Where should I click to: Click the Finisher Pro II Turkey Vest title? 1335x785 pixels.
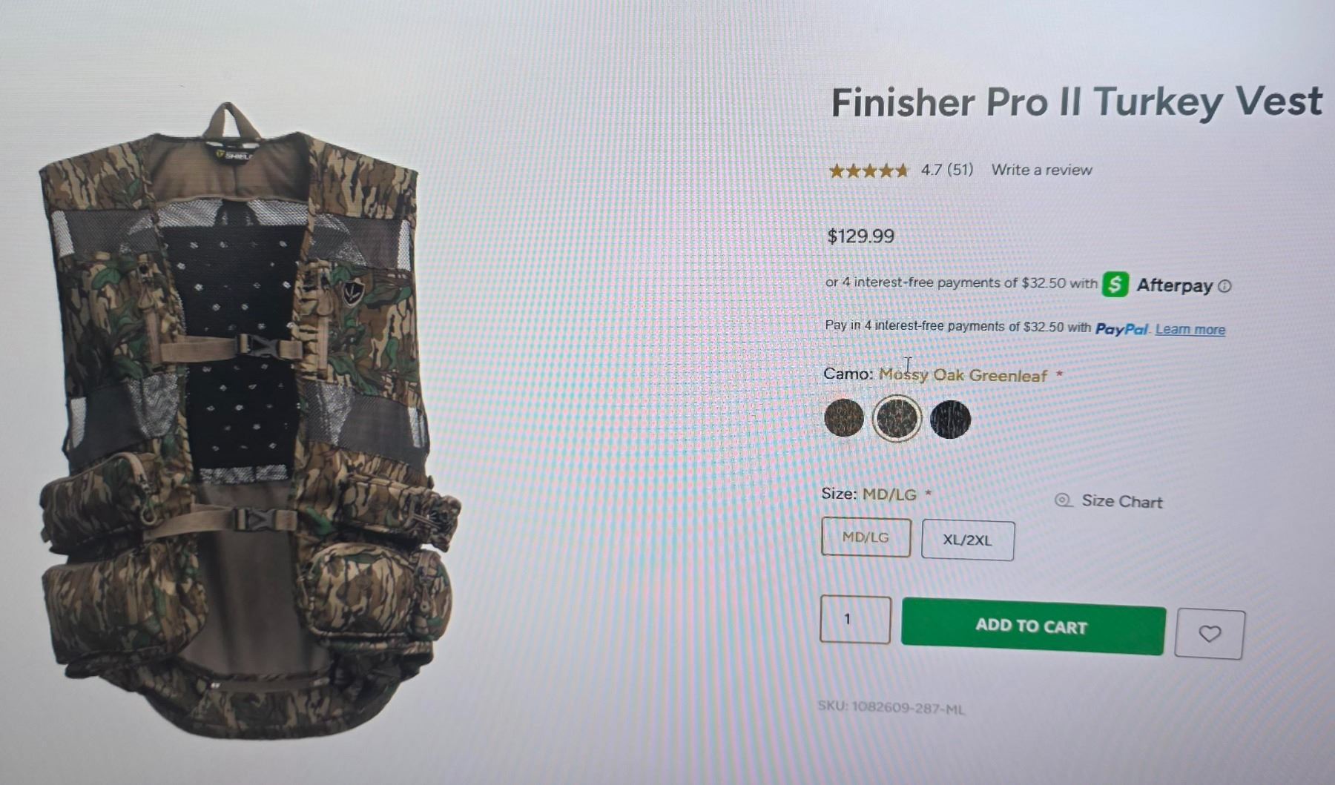pos(1076,102)
